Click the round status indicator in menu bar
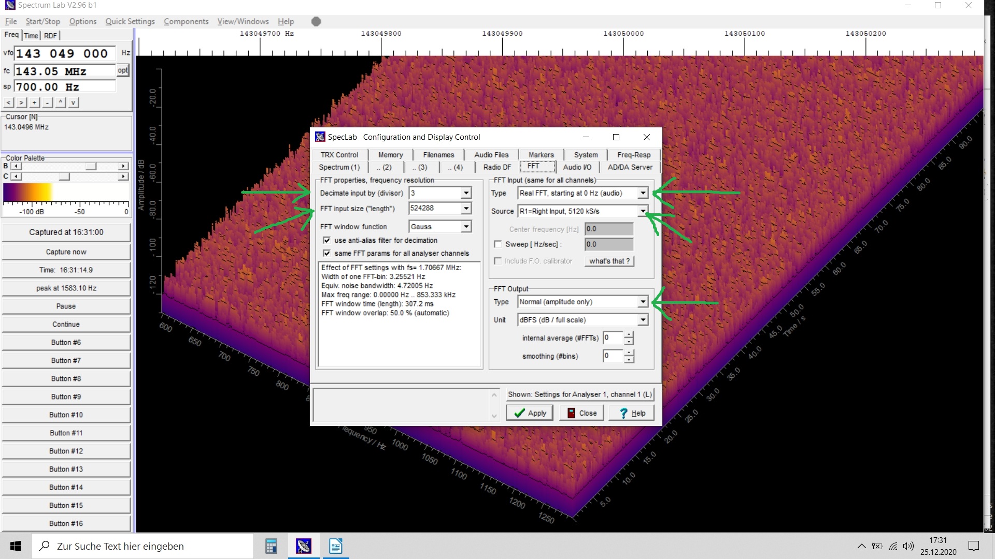Image resolution: width=995 pixels, height=559 pixels. [x=316, y=21]
